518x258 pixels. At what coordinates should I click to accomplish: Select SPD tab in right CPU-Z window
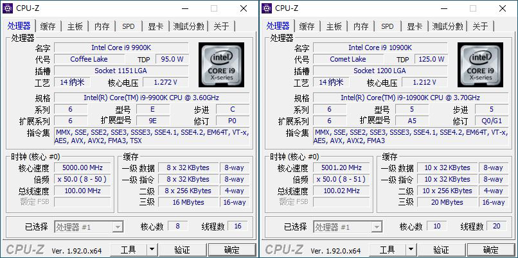pos(388,26)
